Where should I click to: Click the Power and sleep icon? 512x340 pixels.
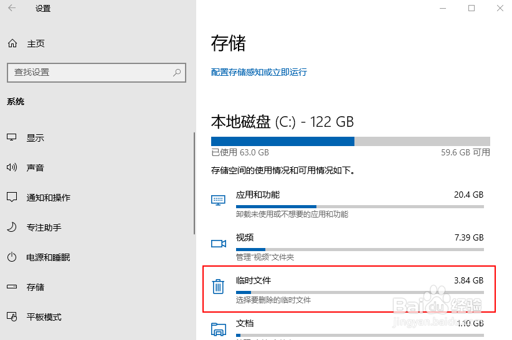(x=12, y=257)
